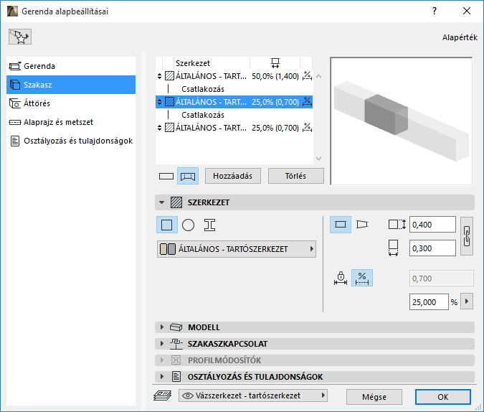Click the reorder handle of the highlighted row
Image resolution: width=484 pixels, height=412 pixels.
pyautogui.click(x=160, y=102)
